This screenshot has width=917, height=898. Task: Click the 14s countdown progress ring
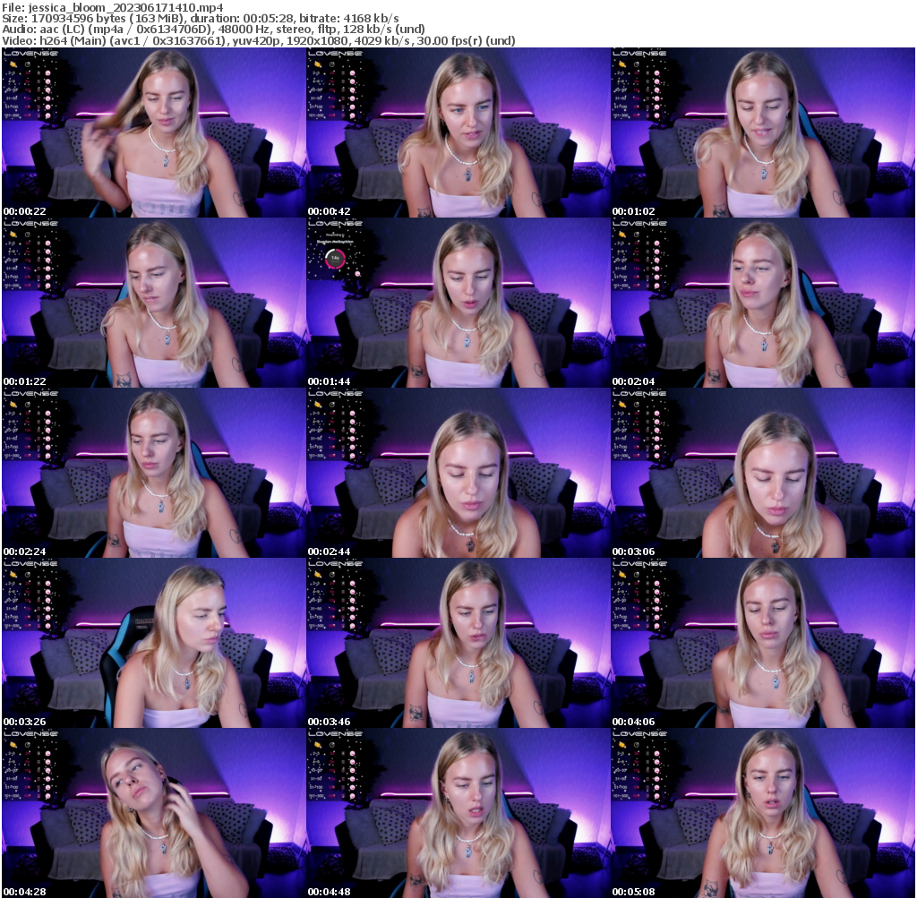pos(335,259)
